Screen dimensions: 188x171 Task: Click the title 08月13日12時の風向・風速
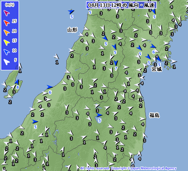[x=121, y=5]
